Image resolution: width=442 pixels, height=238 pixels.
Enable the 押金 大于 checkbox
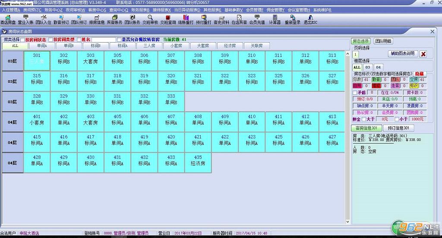tap(363, 119)
